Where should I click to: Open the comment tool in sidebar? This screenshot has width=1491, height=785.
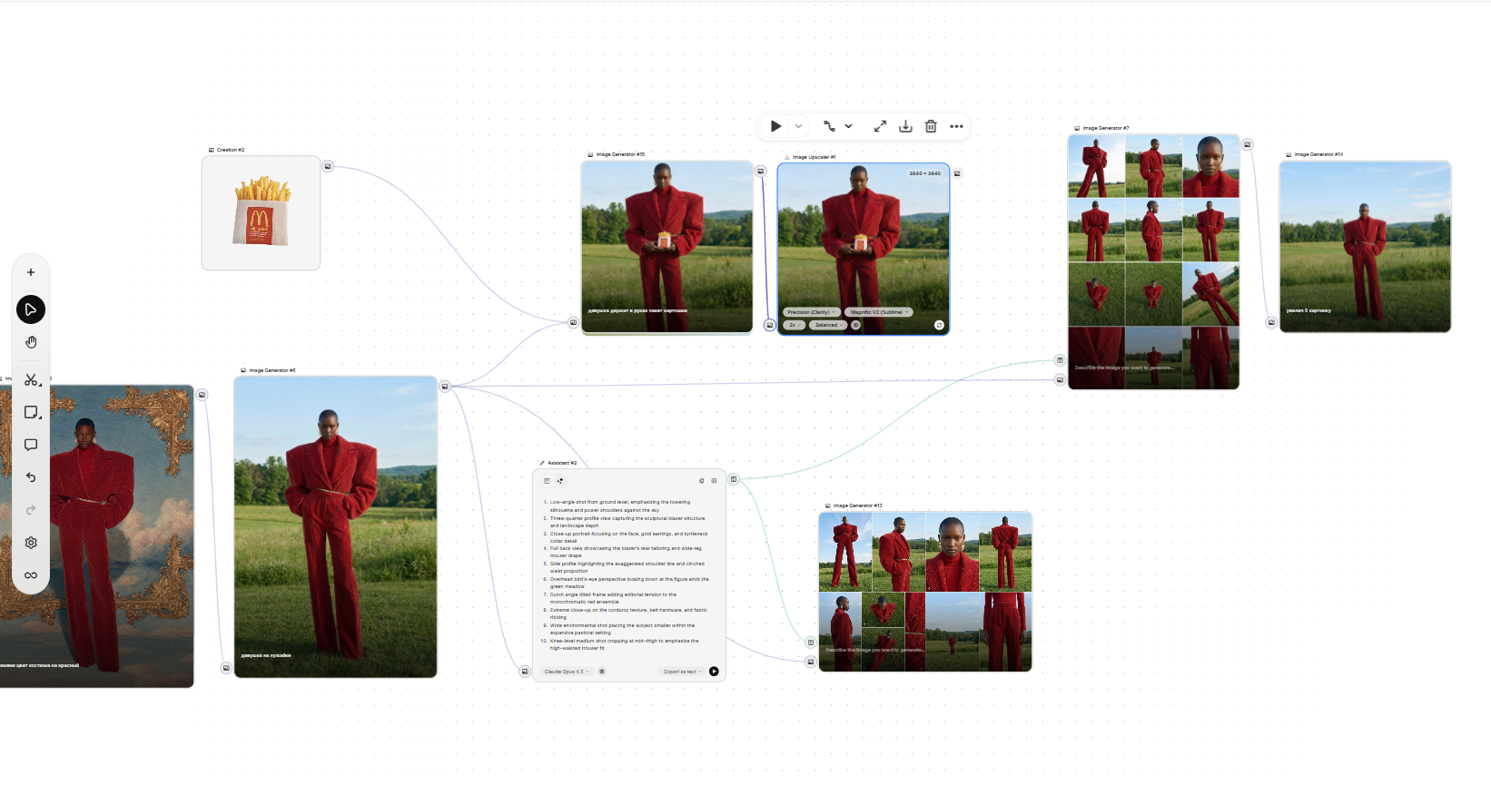[31, 445]
